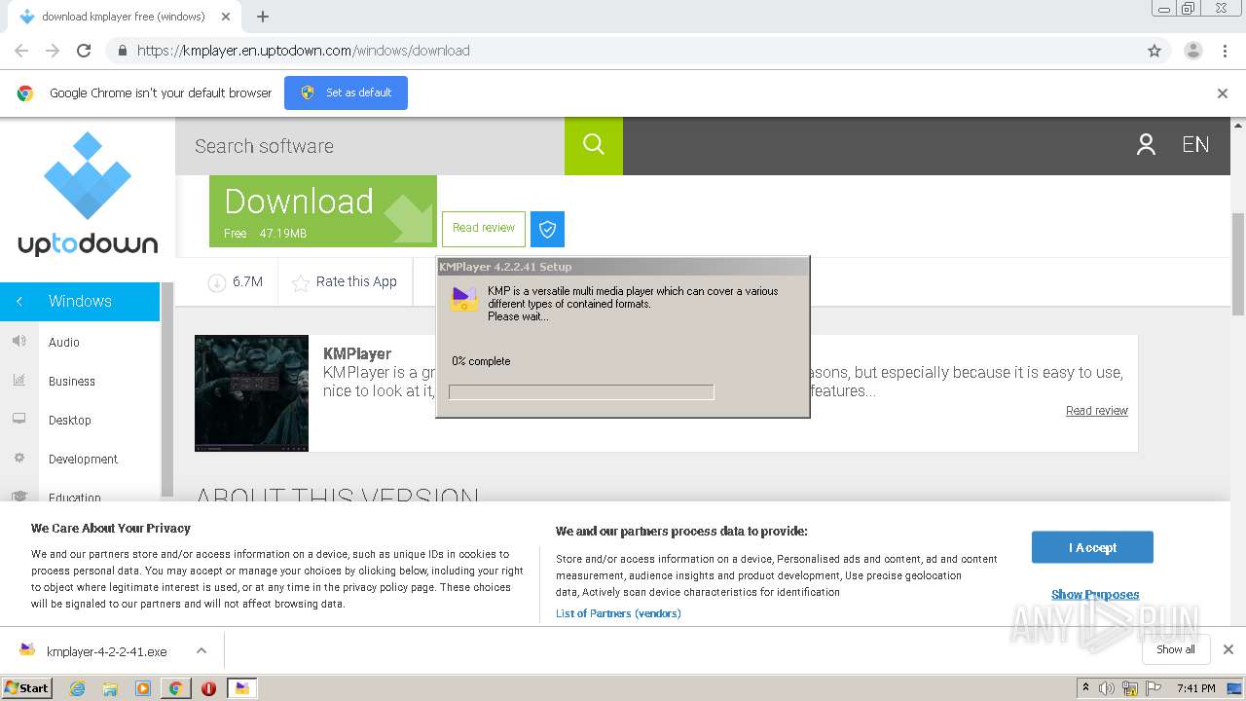Click the page vertical scrollbar
Viewport: 1246px width, 701px height.
click(x=1238, y=263)
